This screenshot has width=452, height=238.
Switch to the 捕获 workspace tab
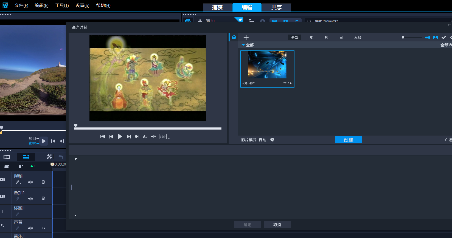tap(217, 7)
